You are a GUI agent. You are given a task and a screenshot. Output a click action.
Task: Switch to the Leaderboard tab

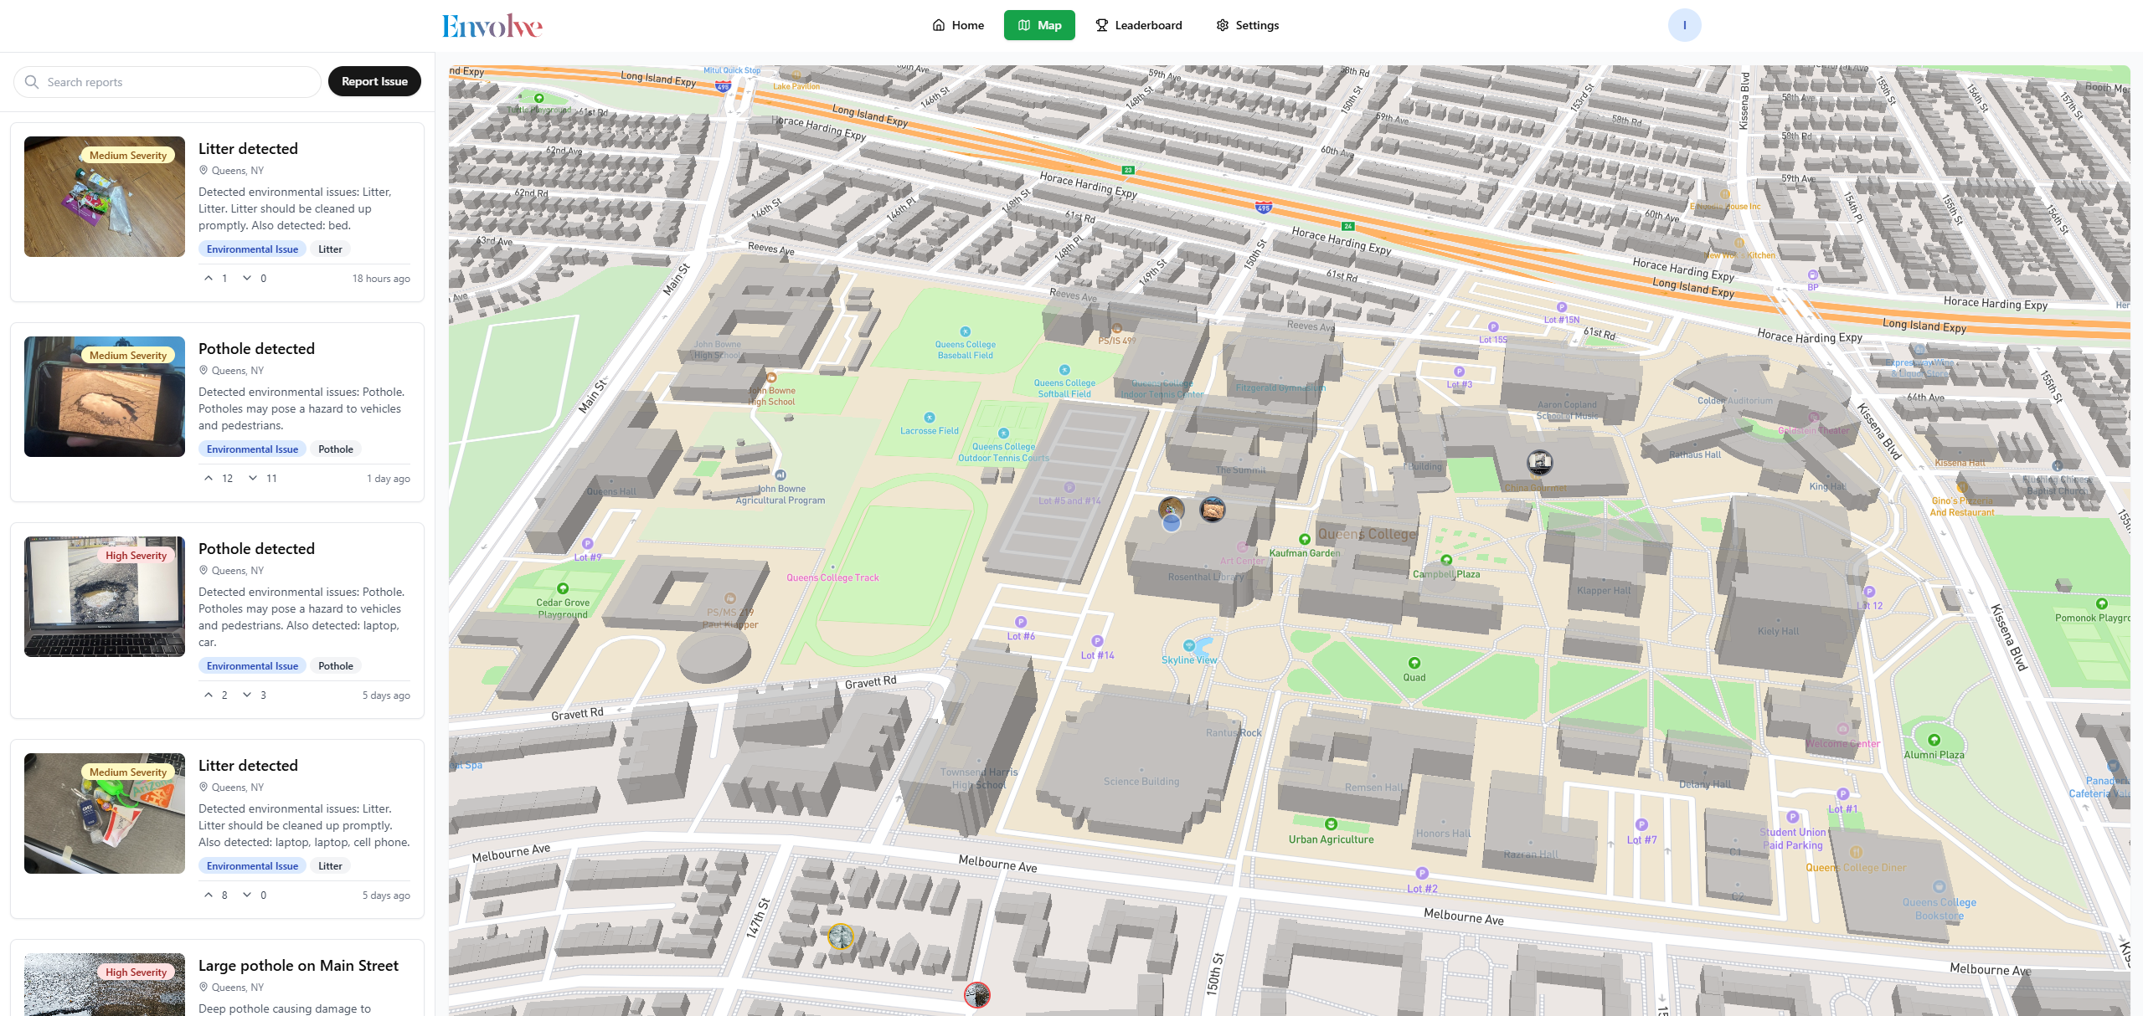click(x=1138, y=25)
